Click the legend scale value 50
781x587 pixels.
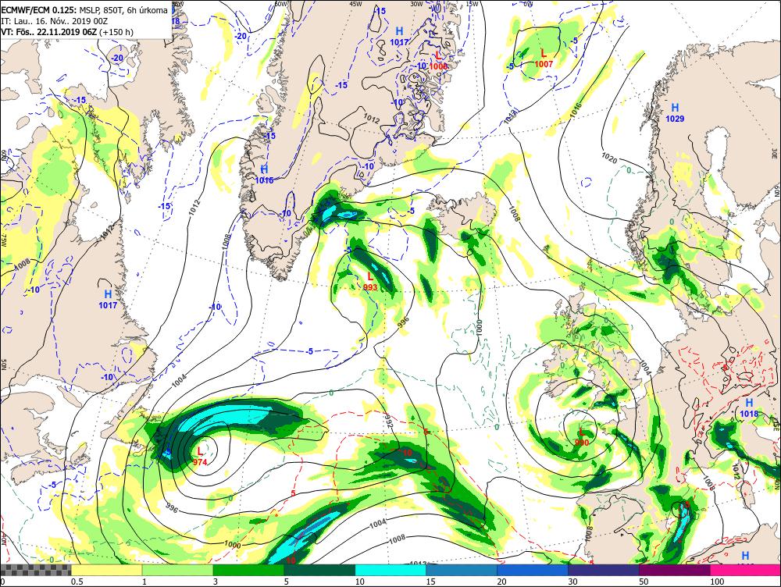(x=644, y=582)
